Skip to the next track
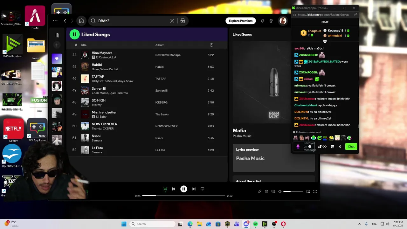Image resolution: width=407 pixels, height=229 pixels. [194, 189]
